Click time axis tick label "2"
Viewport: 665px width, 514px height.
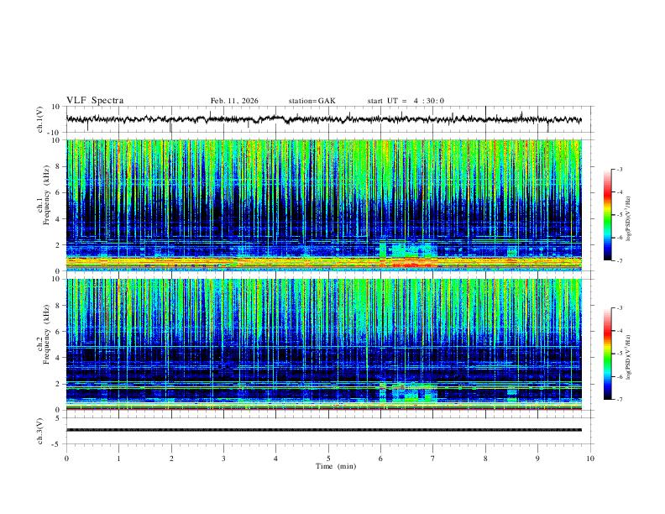point(171,459)
